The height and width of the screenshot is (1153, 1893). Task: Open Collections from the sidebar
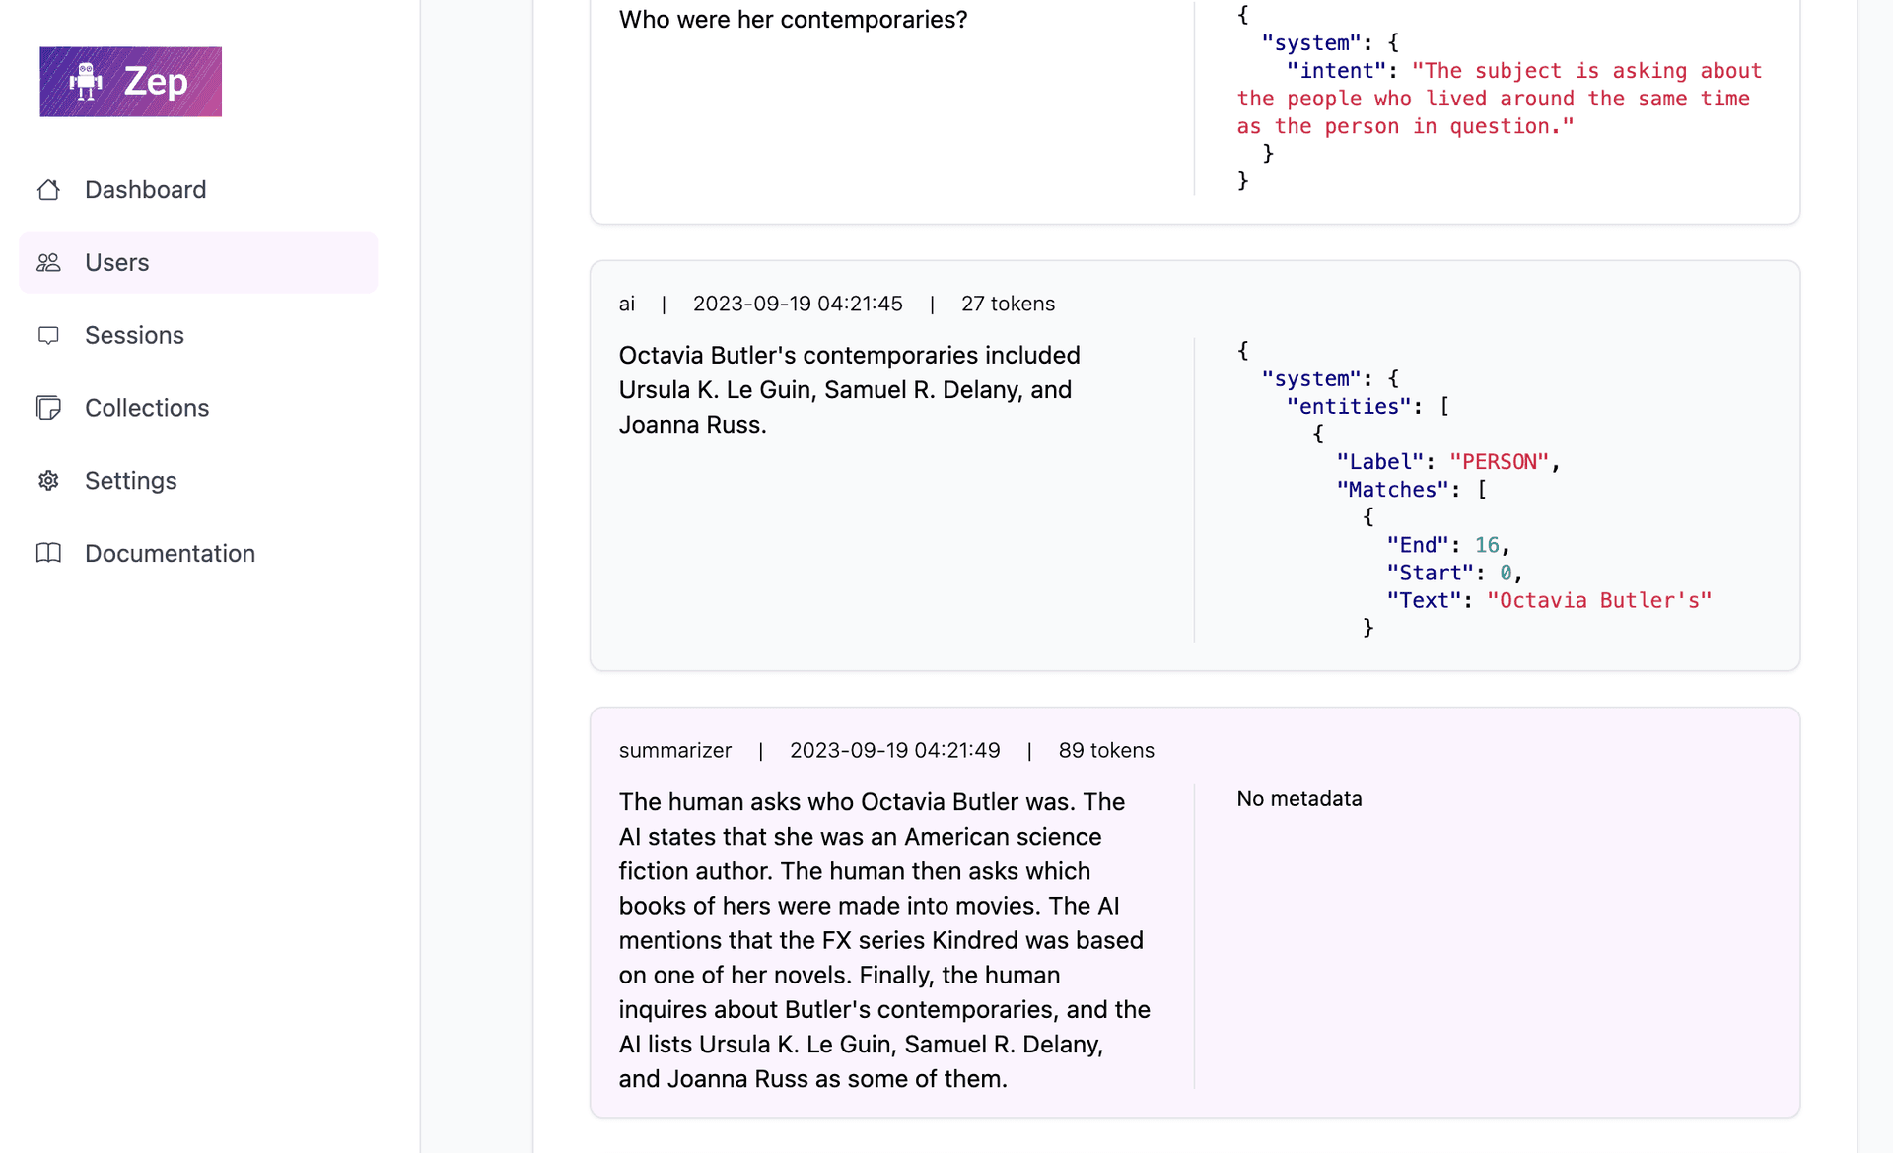(x=147, y=408)
